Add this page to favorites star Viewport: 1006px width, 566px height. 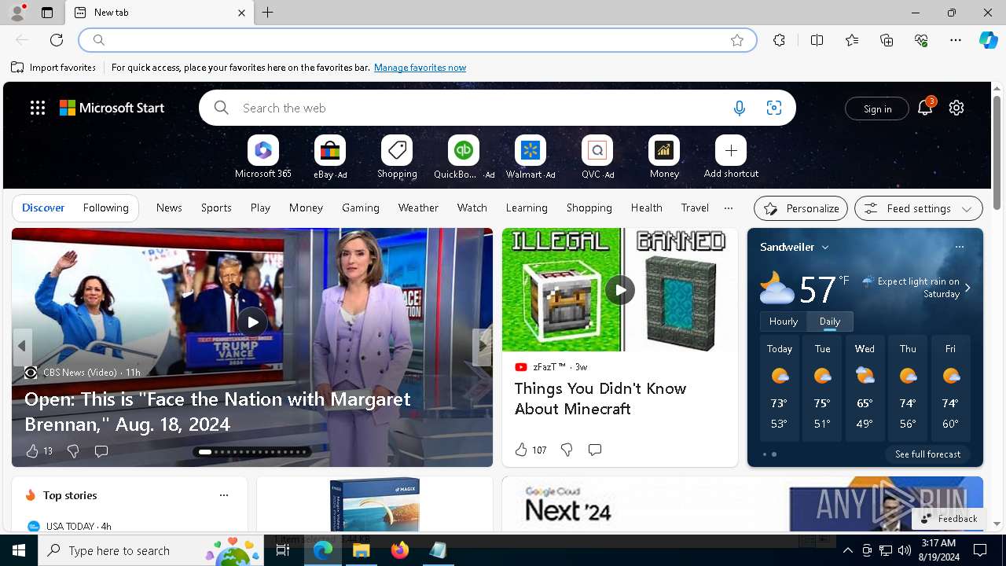click(x=737, y=40)
